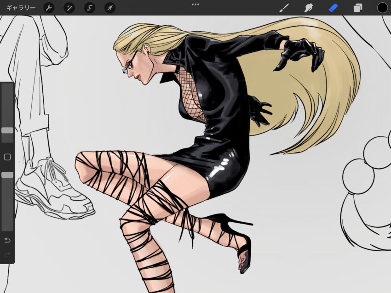This screenshot has width=391, height=293.
Task: Open the smudge brush picker
Action: (307, 7)
